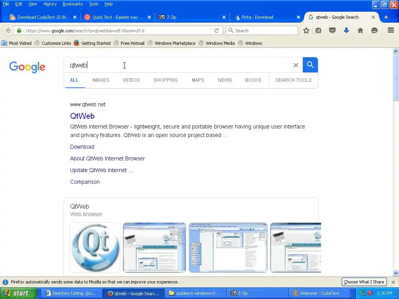Open the Windows Marketplace bookmark
The image size is (399, 299).
coord(171,43)
